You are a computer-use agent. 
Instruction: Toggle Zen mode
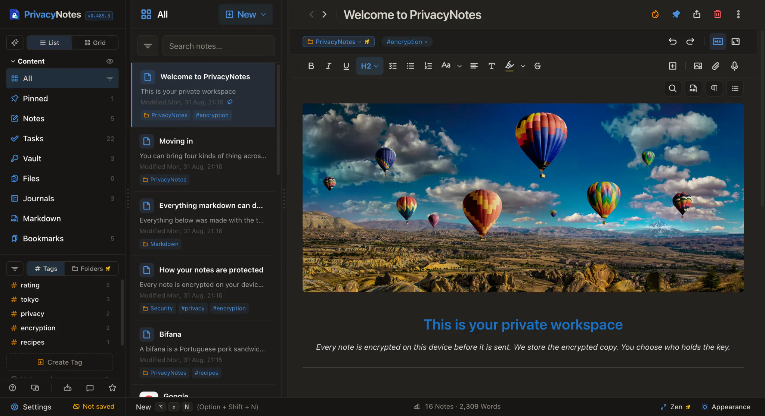point(675,407)
